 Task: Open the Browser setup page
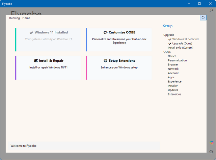(x=173, y=64)
